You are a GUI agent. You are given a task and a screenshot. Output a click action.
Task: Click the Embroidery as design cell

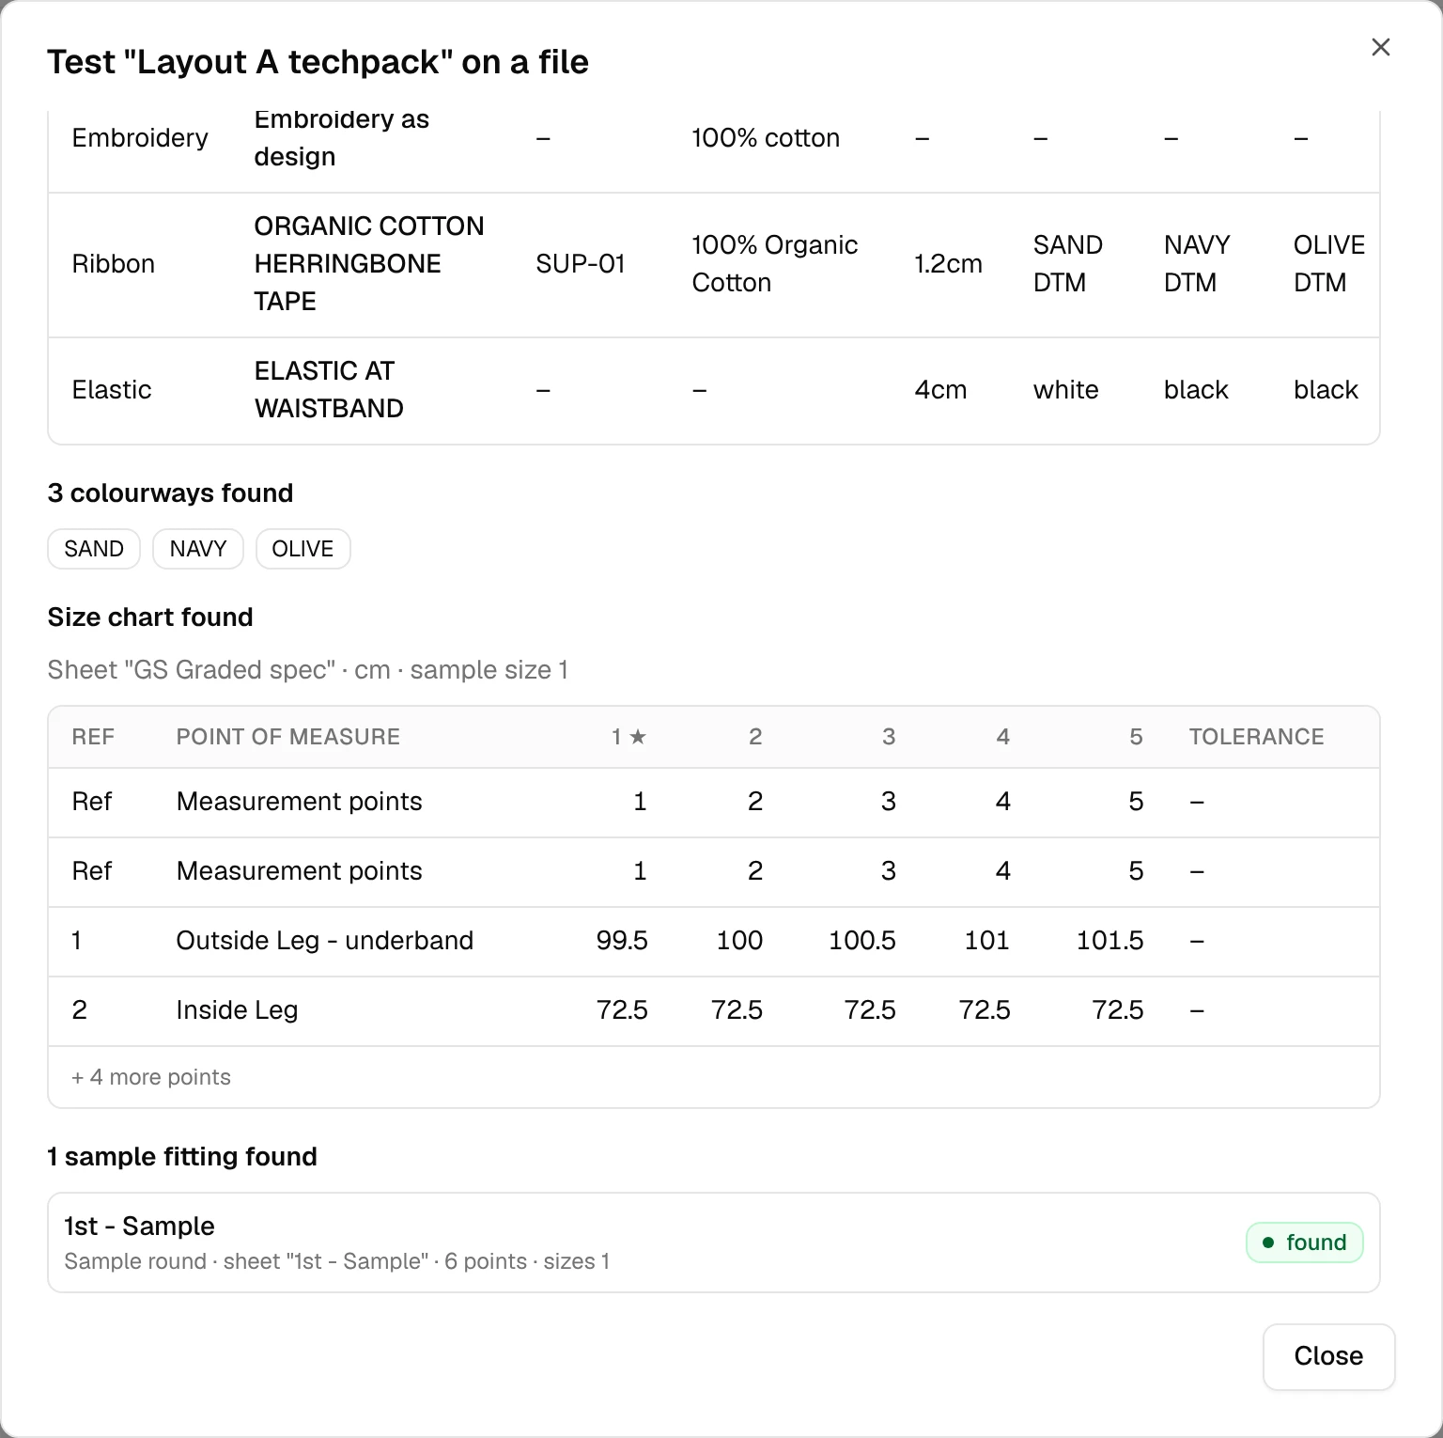(342, 138)
